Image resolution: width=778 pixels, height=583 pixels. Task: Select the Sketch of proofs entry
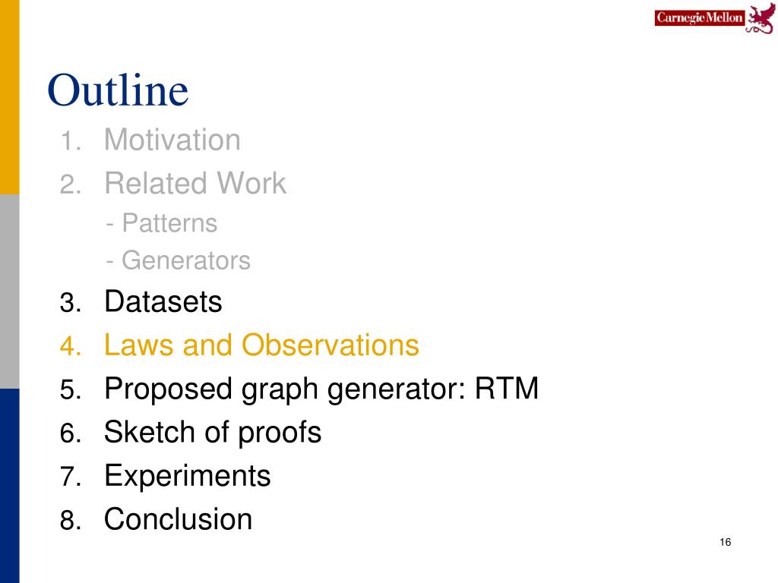click(x=213, y=432)
